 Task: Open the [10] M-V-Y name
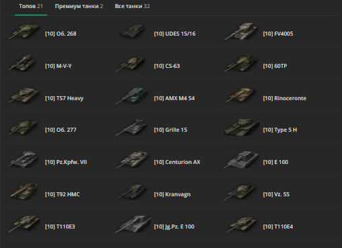(x=59, y=66)
